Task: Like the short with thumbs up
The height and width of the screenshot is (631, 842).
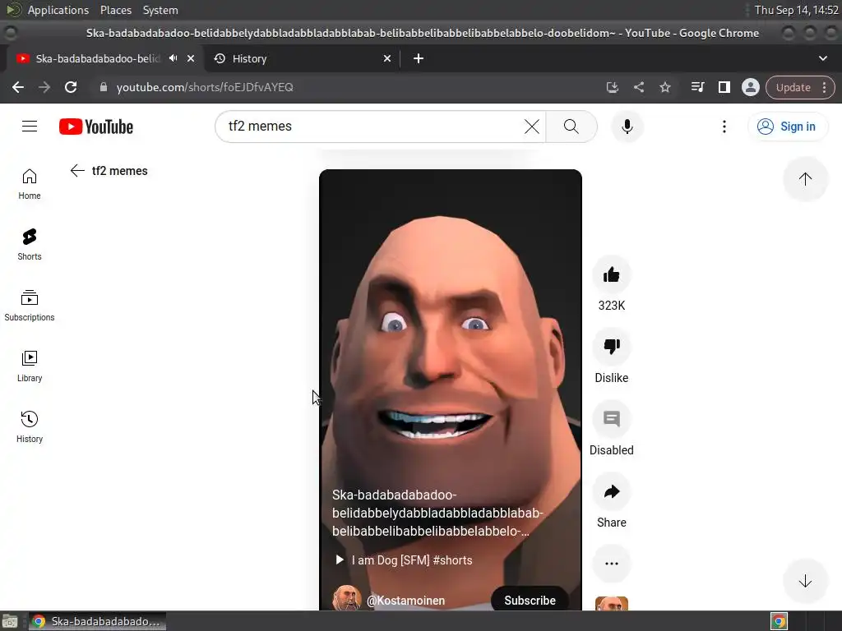Action: 612,275
